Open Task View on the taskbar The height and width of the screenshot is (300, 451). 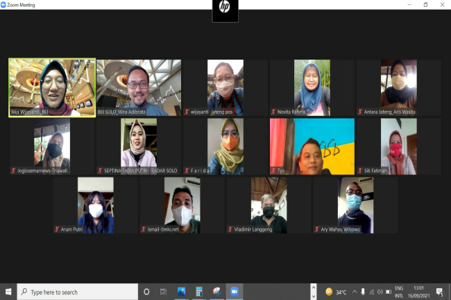click(163, 292)
